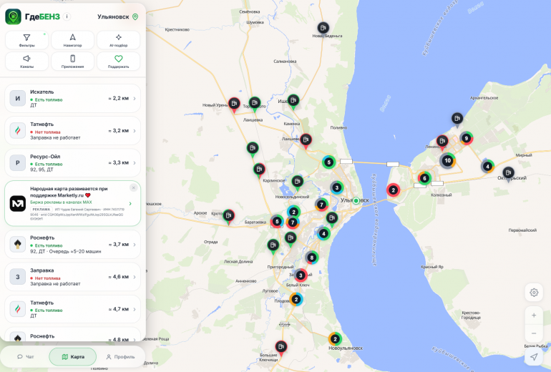Select green station marker near Кротовка
551x372 pixels.
[228, 216]
